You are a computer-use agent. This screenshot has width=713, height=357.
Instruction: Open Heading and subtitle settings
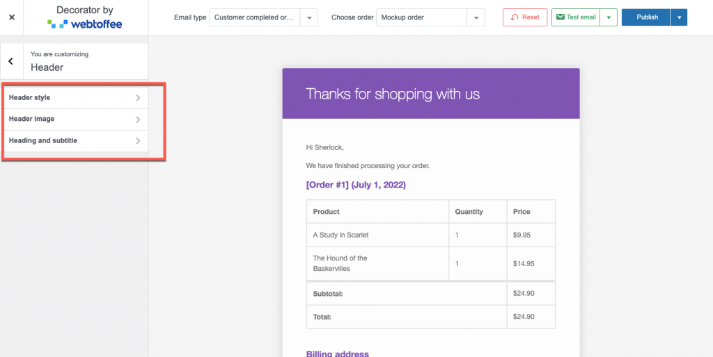[75, 141]
